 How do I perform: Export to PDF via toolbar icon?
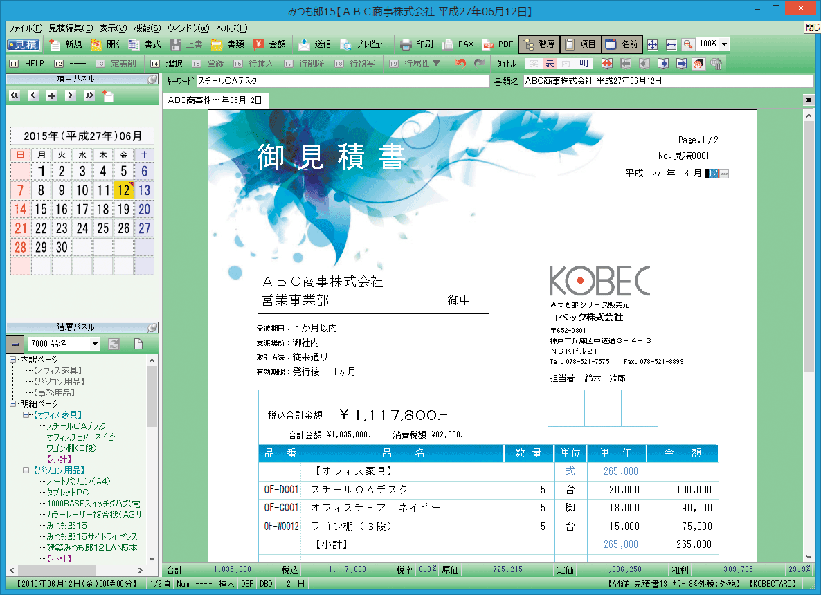(x=488, y=44)
